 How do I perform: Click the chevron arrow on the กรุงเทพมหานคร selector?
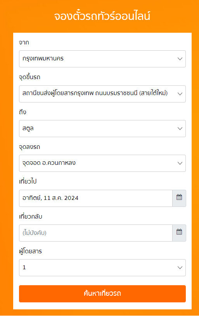(x=180, y=59)
